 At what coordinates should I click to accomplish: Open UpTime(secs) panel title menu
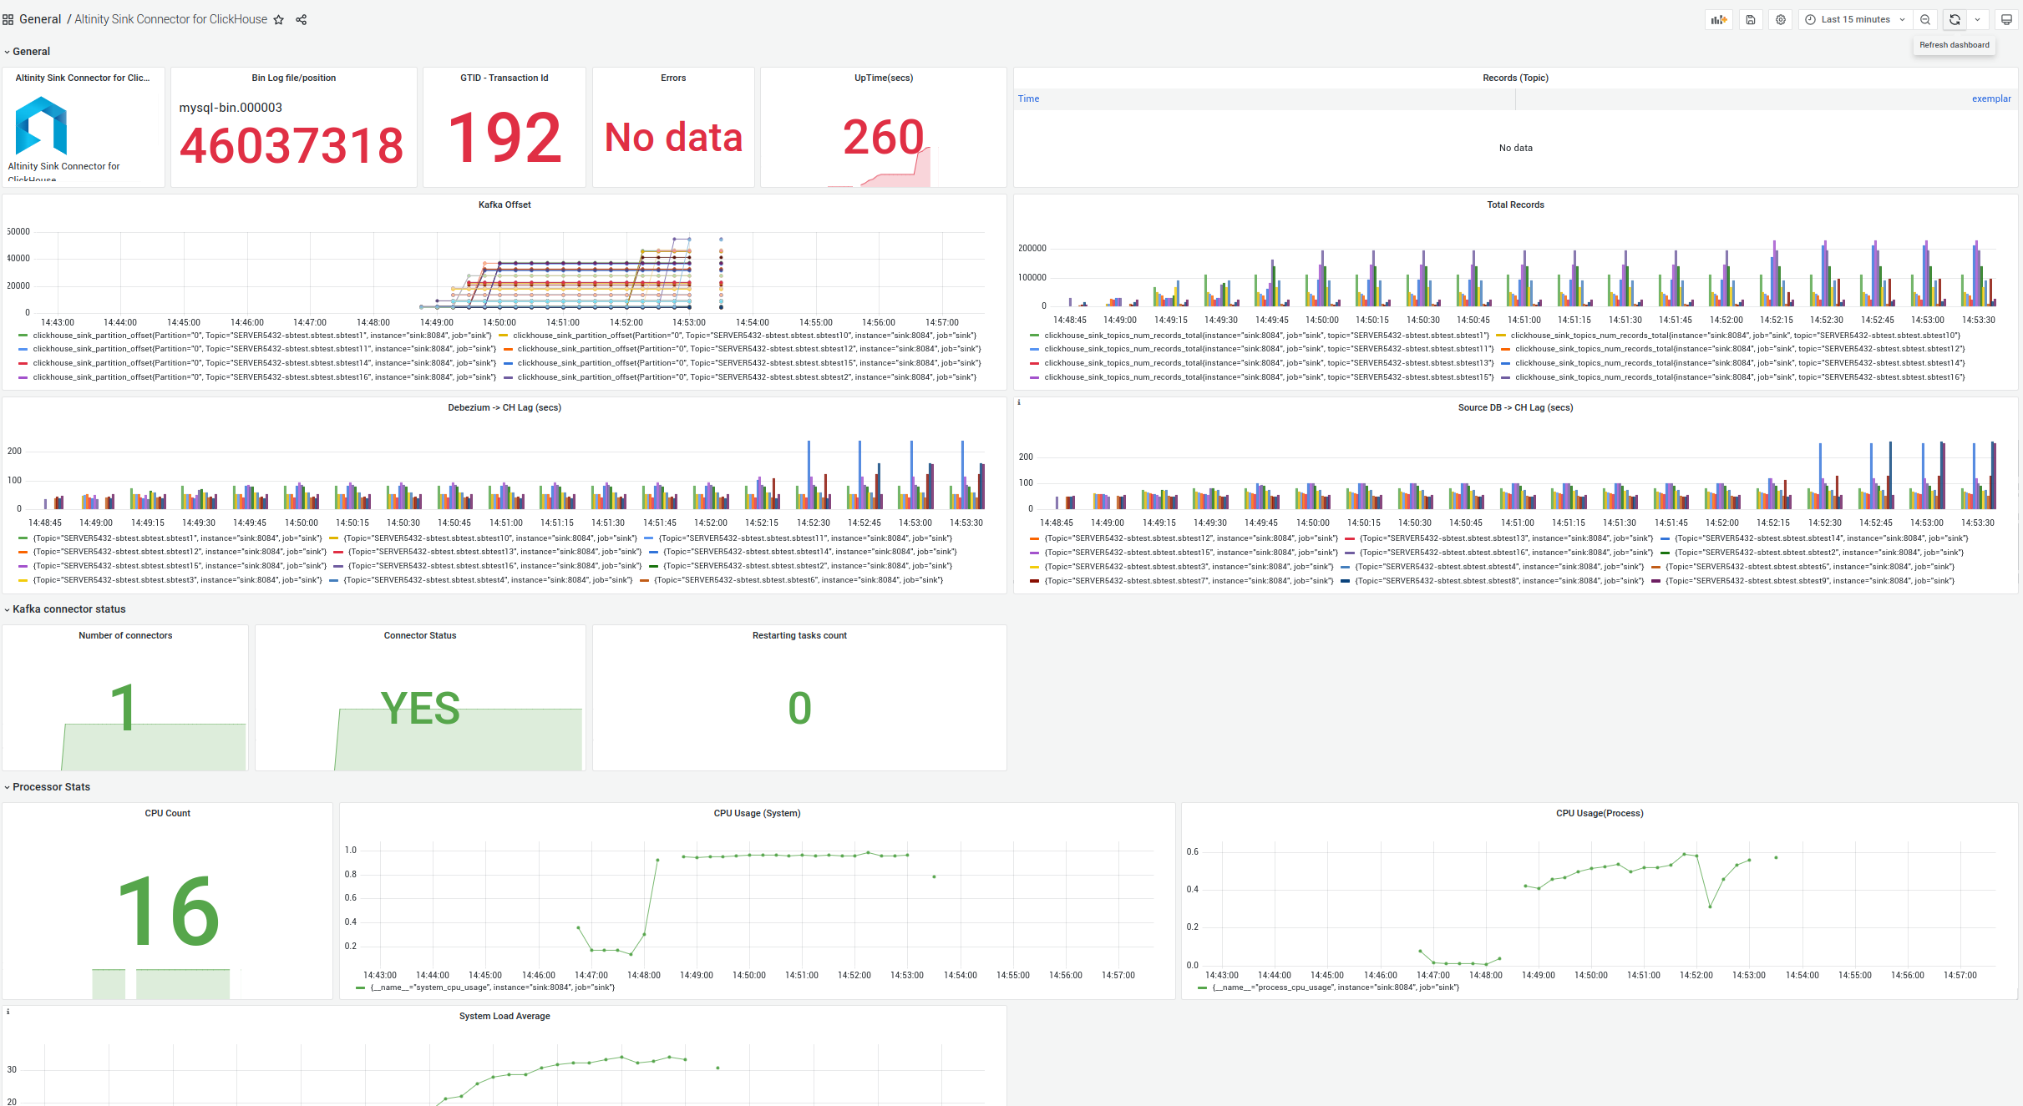tap(884, 78)
